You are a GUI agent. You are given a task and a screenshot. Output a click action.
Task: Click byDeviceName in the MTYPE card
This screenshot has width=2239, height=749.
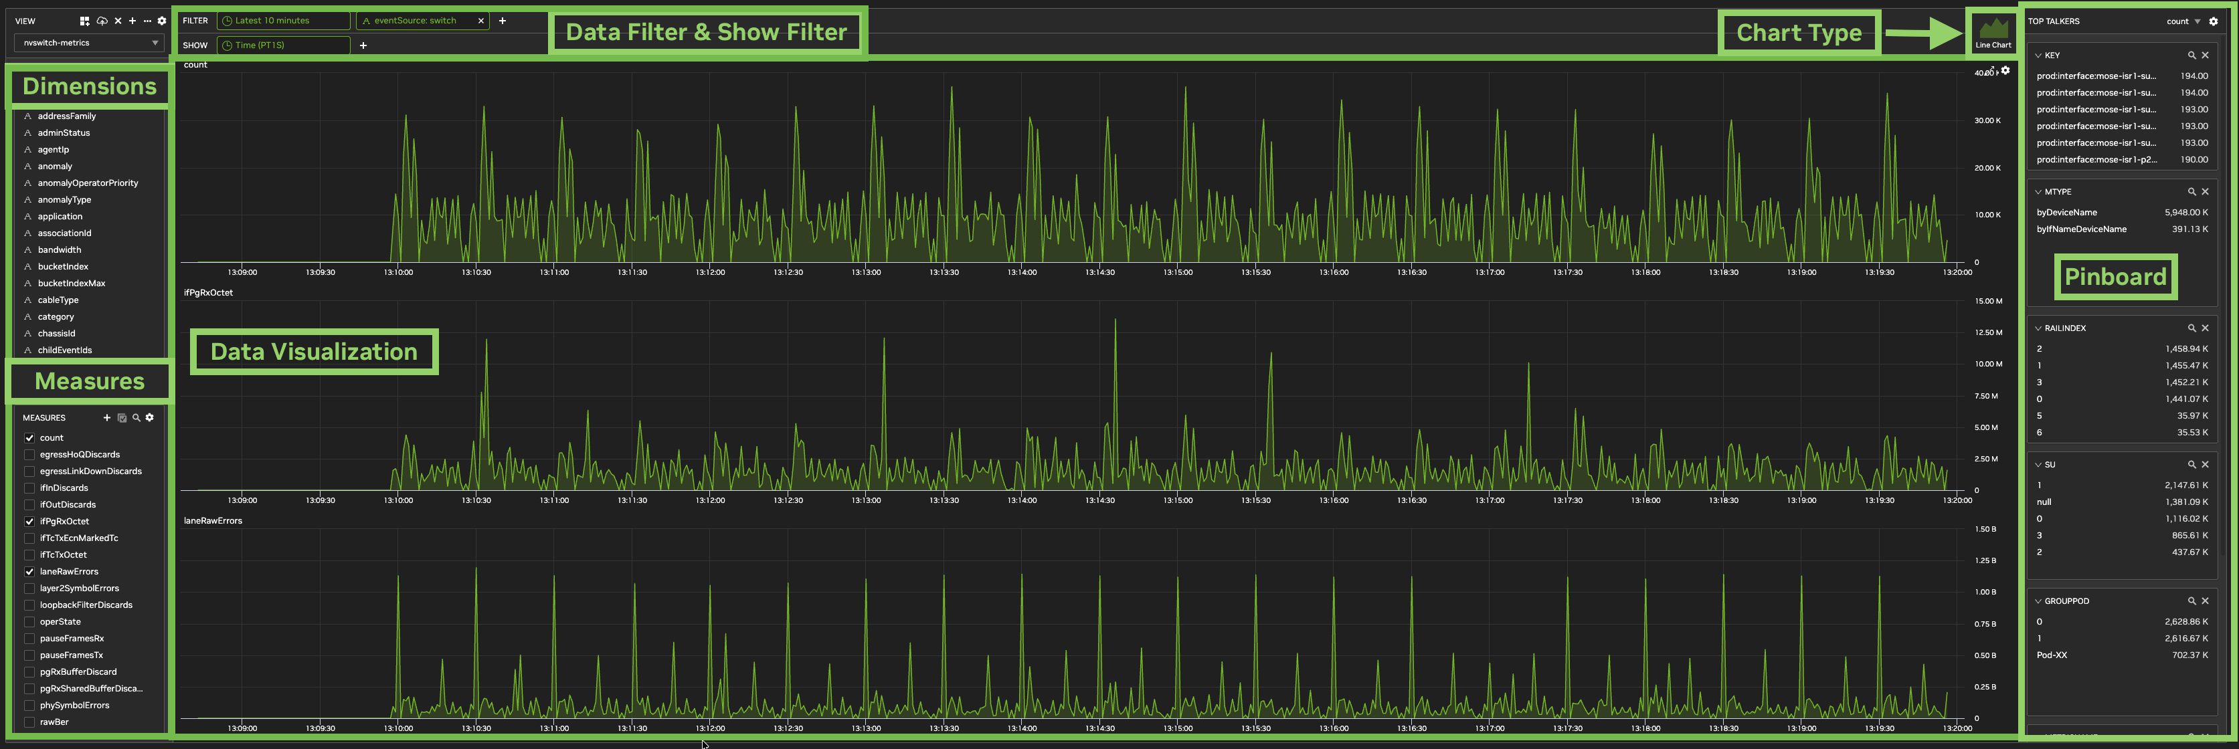pyautogui.click(x=2067, y=212)
